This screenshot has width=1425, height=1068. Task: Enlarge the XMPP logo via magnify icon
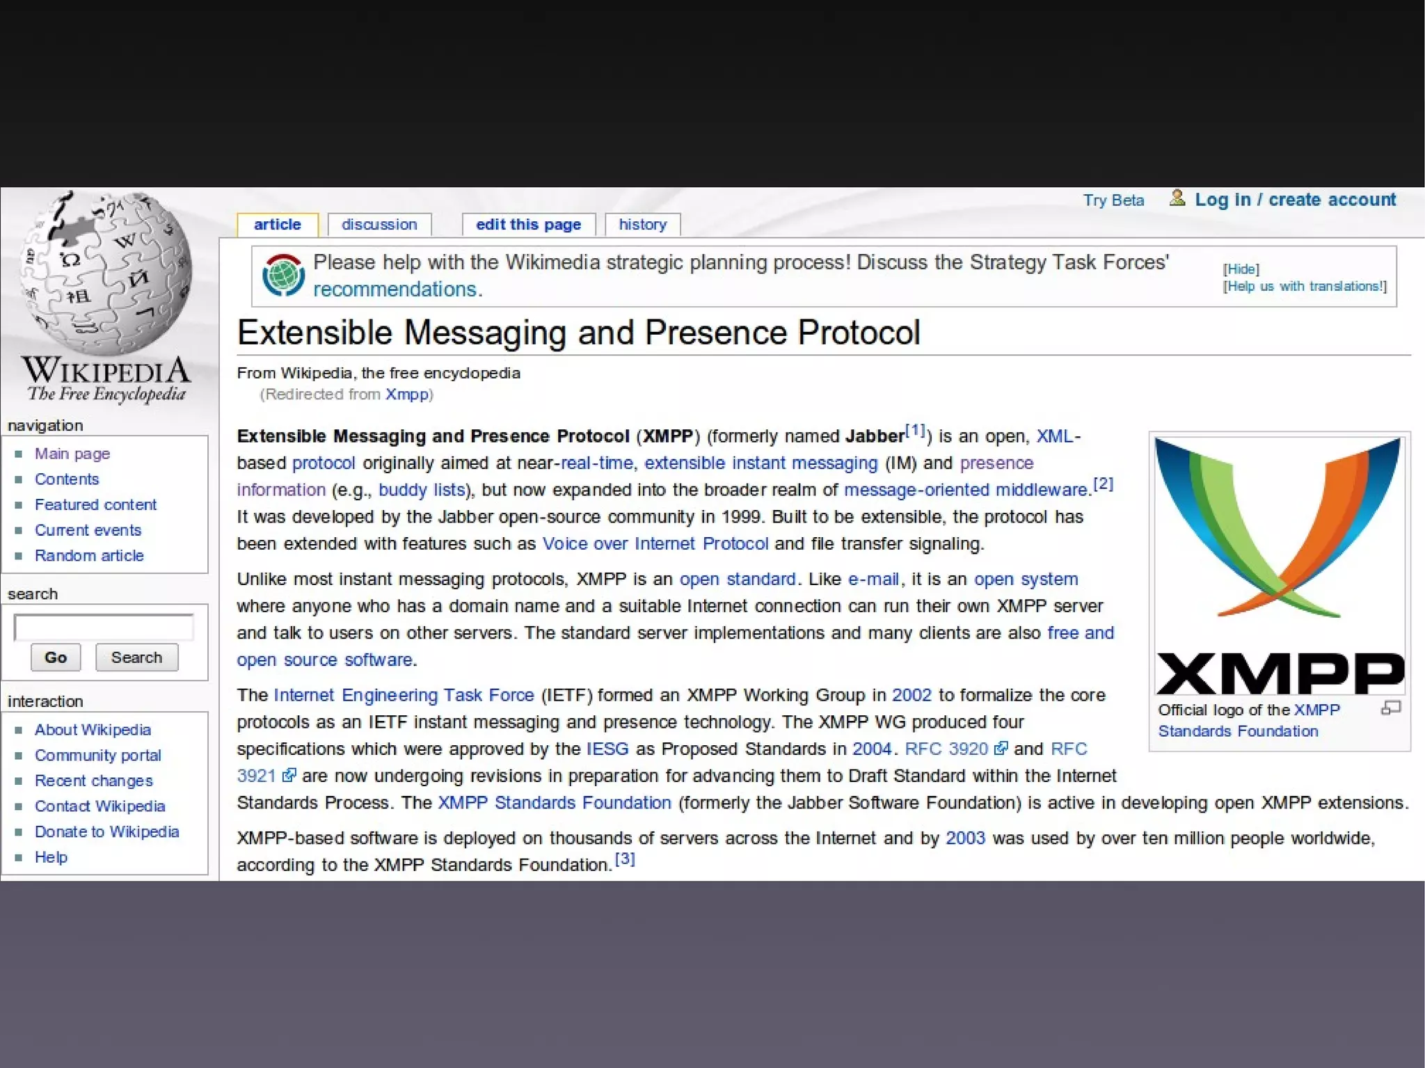1390,709
